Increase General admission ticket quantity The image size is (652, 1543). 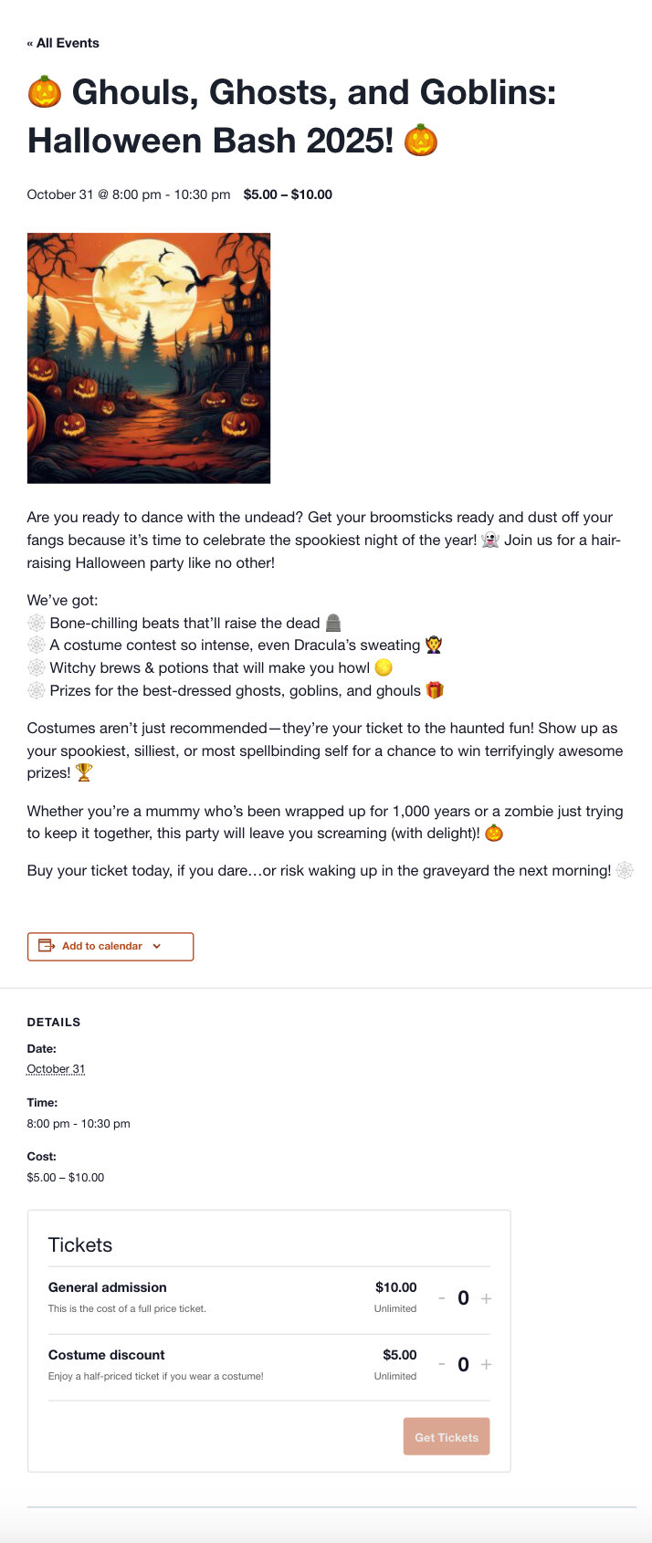tap(486, 1298)
